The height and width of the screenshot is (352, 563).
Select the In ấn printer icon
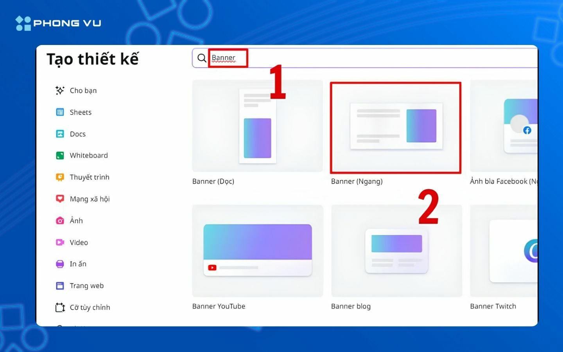coord(60,264)
